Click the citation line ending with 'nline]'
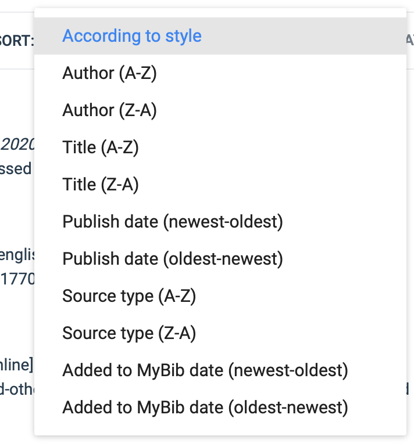The height and width of the screenshot is (447, 414). [x=16, y=365]
